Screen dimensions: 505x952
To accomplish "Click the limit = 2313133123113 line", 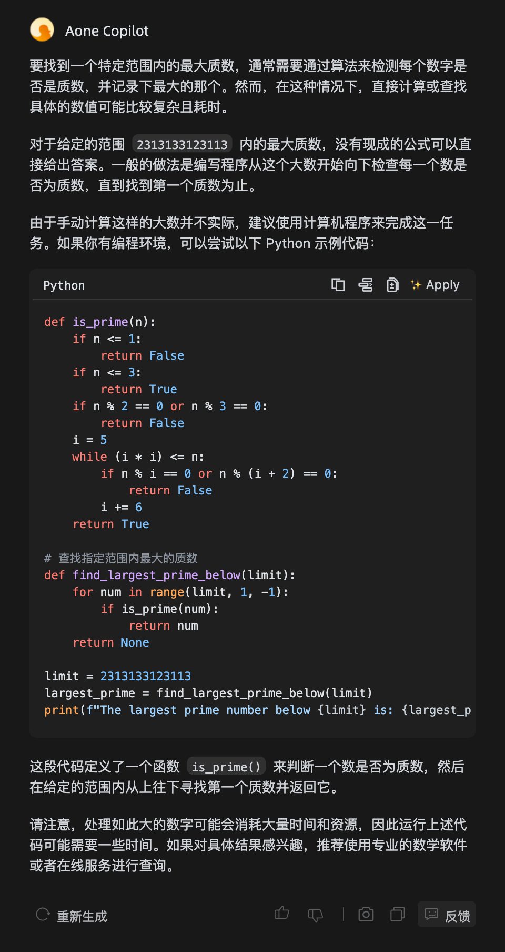I will pyautogui.click(x=118, y=676).
